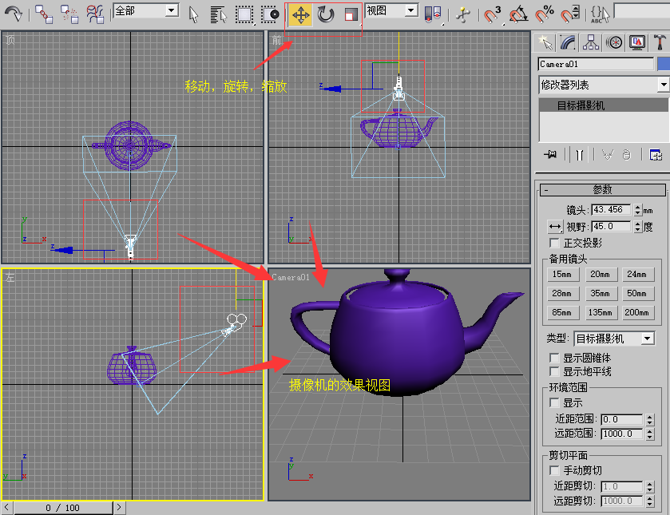This screenshot has width=670, height=515.
Task: Switch to the Modify panel tab
Action: (x=568, y=42)
